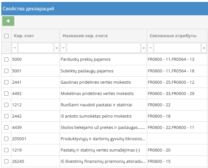Screen dimensions: 208x168
Task: Click attributes FR0600 - 33,FR0600 - 29
Action: pos(171,94)
